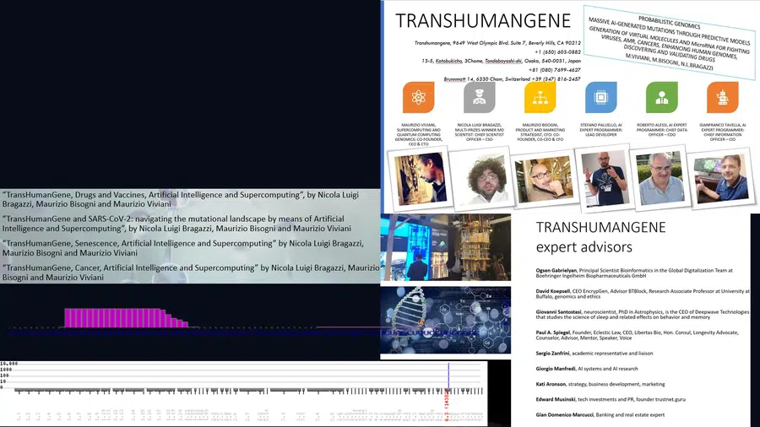Click the quantum computer photo

tap(445, 247)
